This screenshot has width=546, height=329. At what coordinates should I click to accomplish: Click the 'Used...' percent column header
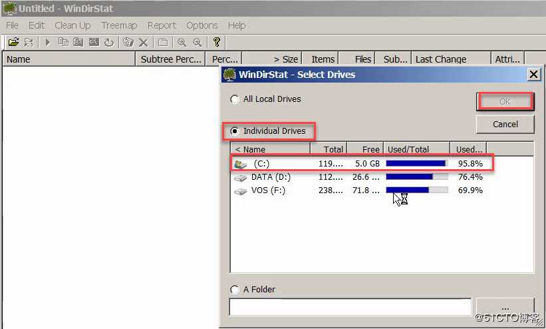[468, 149]
